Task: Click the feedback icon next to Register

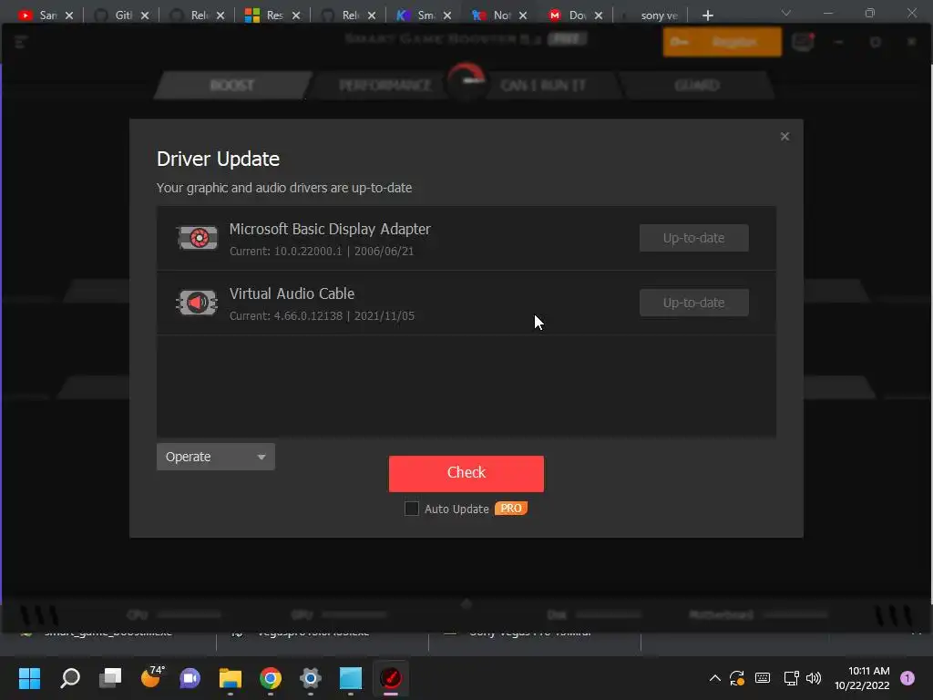Action: point(803,42)
